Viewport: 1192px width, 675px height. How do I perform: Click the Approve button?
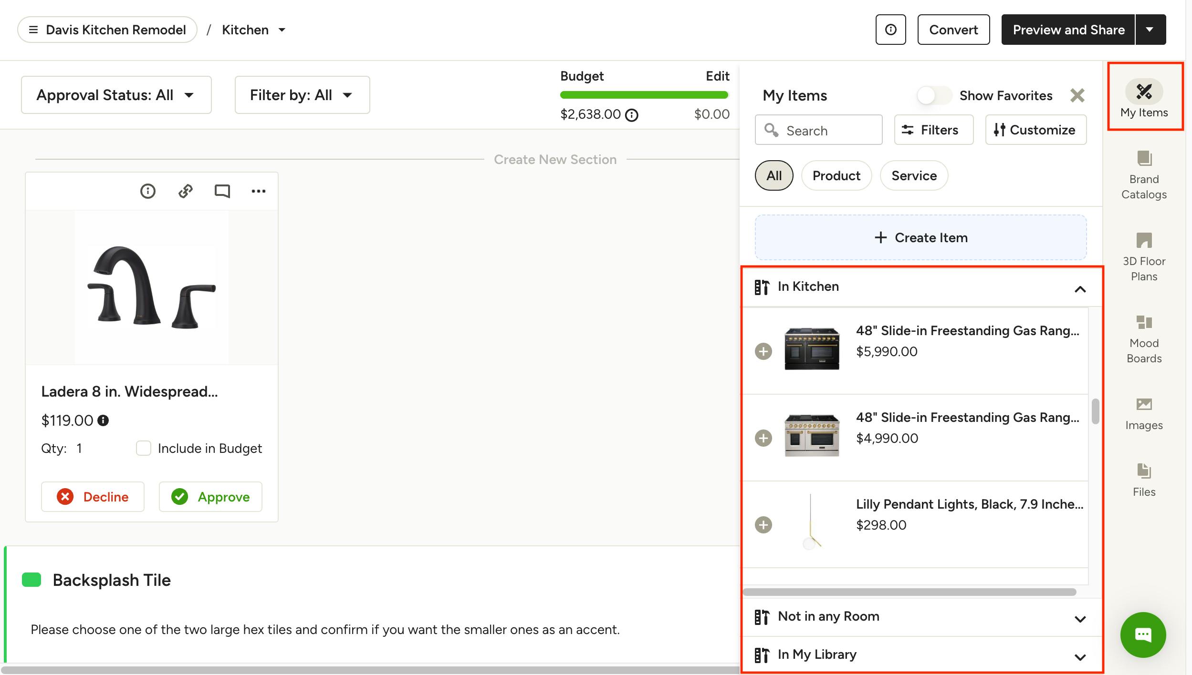tap(210, 497)
